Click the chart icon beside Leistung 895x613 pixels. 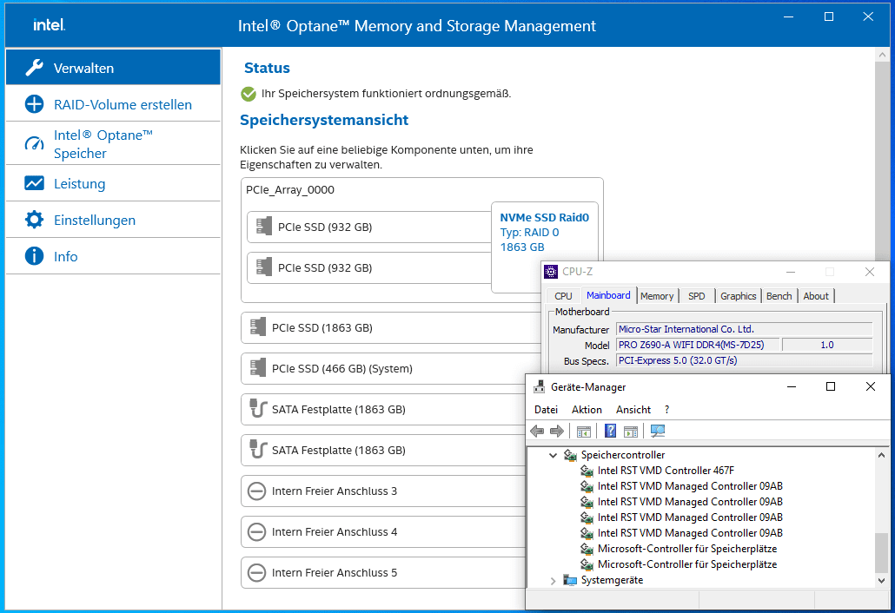pyautogui.click(x=34, y=183)
